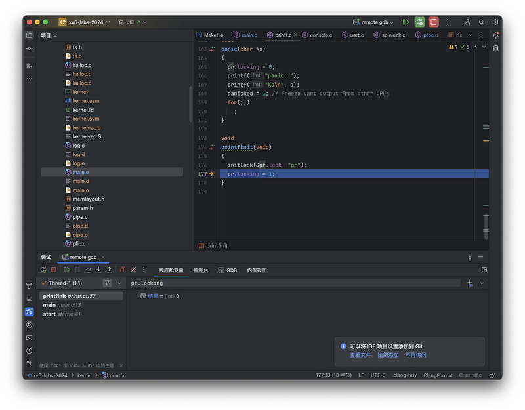Toggle mute breakpoints icon
Image resolution: width=525 pixels, height=410 pixels.
coord(133,270)
